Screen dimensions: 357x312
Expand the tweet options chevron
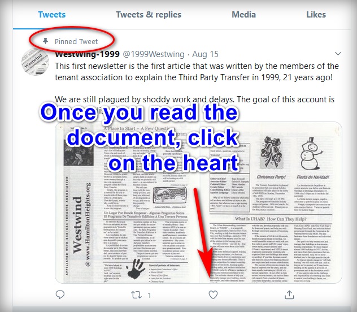tap(338, 54)
